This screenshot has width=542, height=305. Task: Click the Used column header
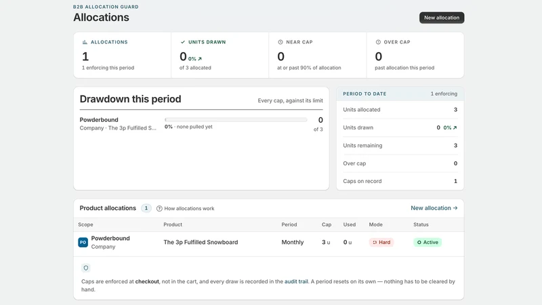click(350, 225)
